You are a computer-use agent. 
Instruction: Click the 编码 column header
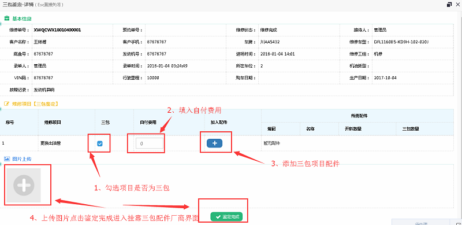click(x=271, y=129)
